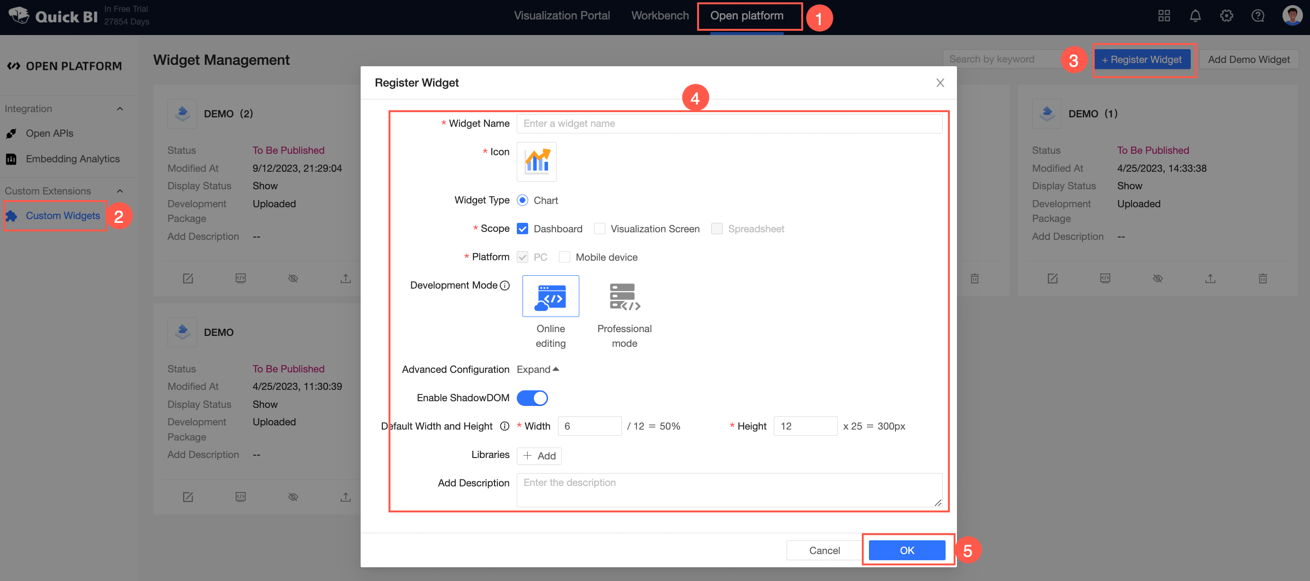This screenshot has width=1310, height=581.
Task: Collapse the Custom Extensions sidebar section
Action: (x=120, y=191)
